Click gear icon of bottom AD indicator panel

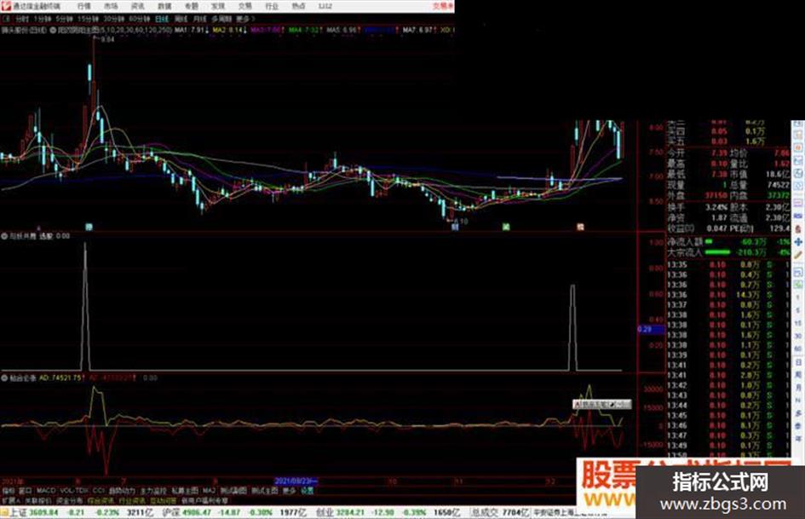(x=4, y=378)
